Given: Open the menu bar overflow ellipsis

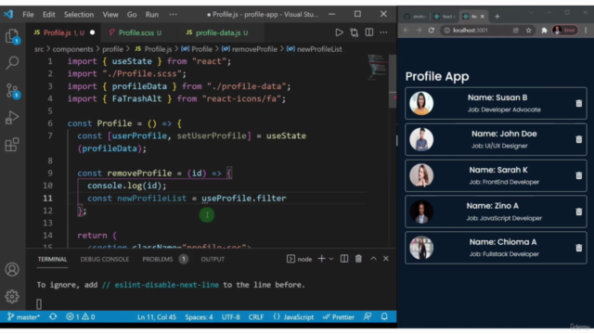Looking at the screenshot, I should click(x=174, y=15).
